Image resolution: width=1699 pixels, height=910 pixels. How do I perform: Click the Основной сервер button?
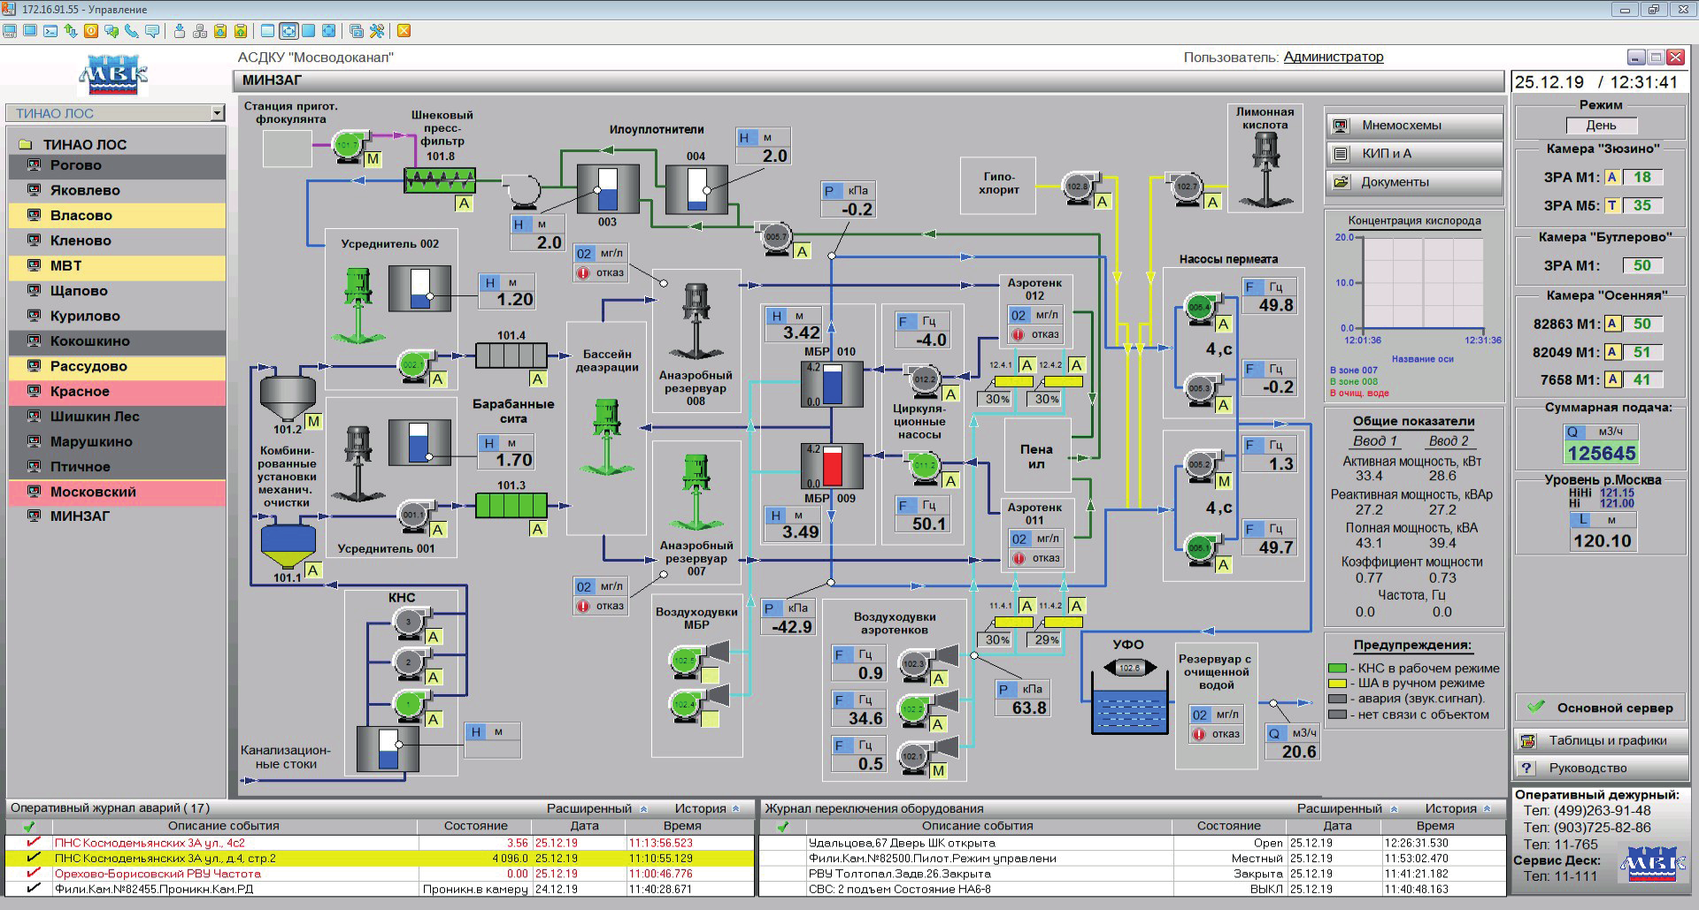(1601, 707)
